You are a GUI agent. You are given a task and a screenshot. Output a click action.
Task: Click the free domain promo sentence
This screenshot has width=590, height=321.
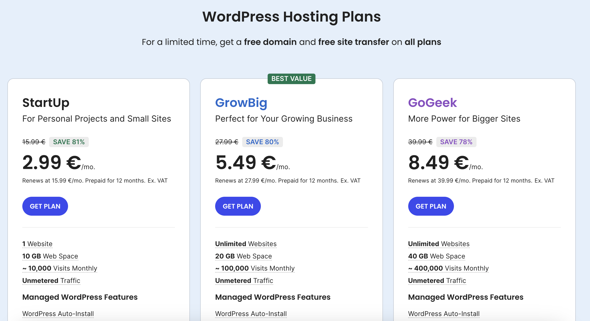point(292,42)
